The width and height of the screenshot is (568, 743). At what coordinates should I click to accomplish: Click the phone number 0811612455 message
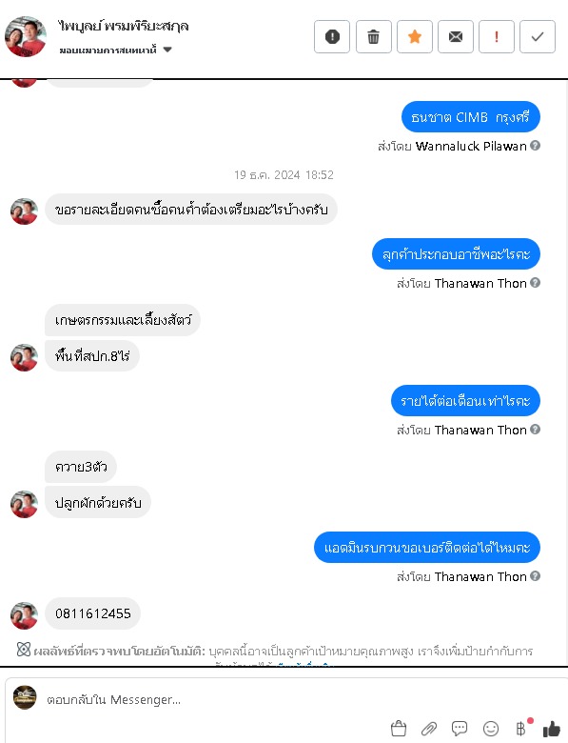click(x=93, y=613)
